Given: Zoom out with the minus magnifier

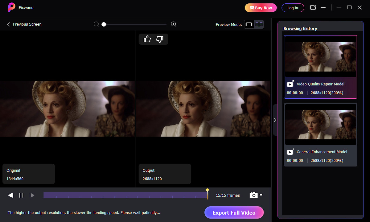Looking at the screenshot, I should (x=97, y=24).
